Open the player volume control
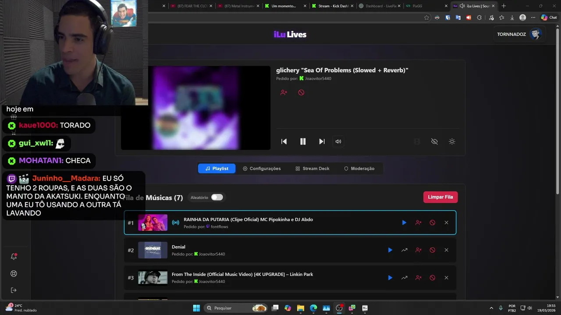 pos(338,141)
